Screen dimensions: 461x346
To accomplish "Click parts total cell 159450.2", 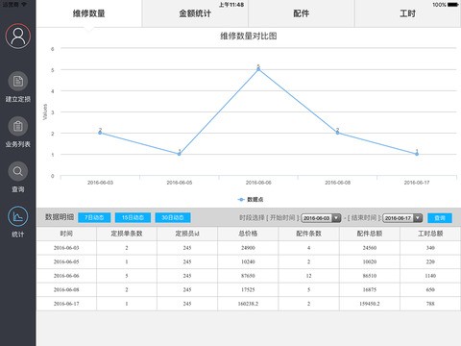I will (x=370, y=304).
